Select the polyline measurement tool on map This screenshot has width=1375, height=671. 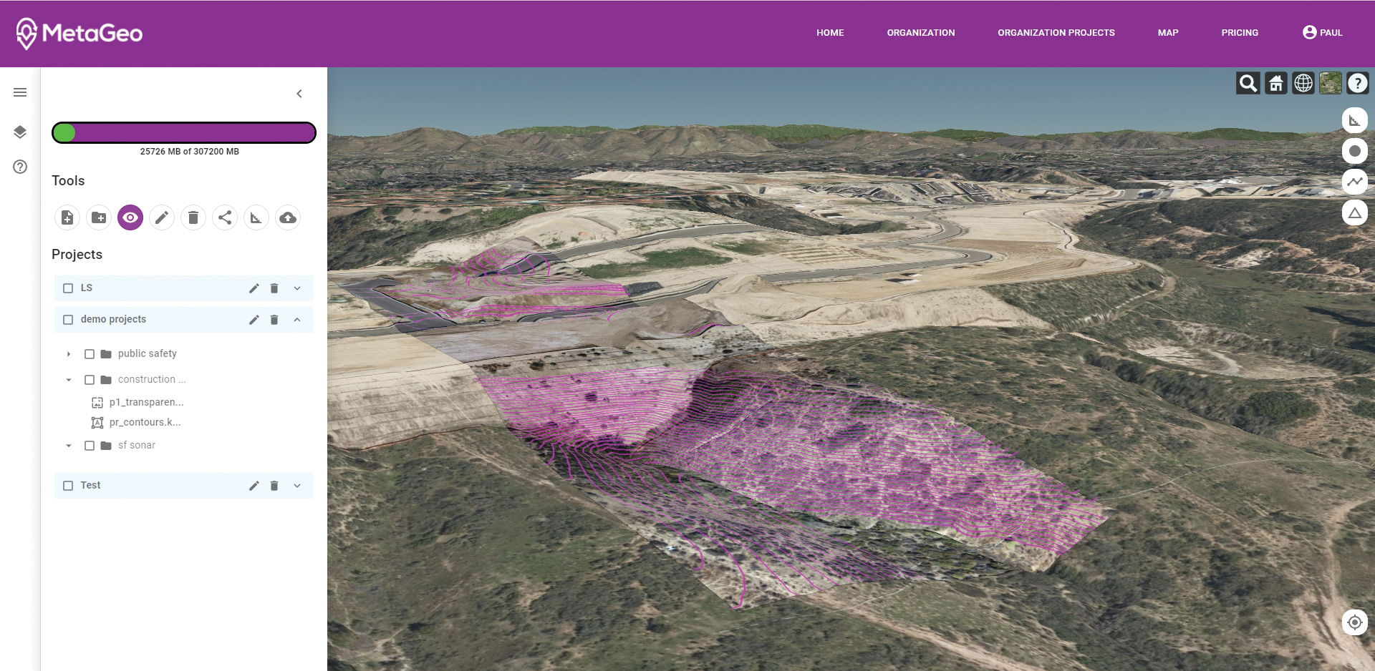pyautogui.click(x=1354, y=182)
